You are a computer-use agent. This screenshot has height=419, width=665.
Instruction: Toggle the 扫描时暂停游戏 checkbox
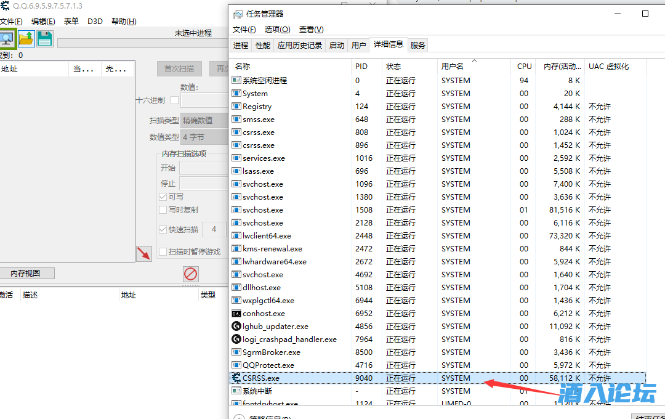coord(163,251)
